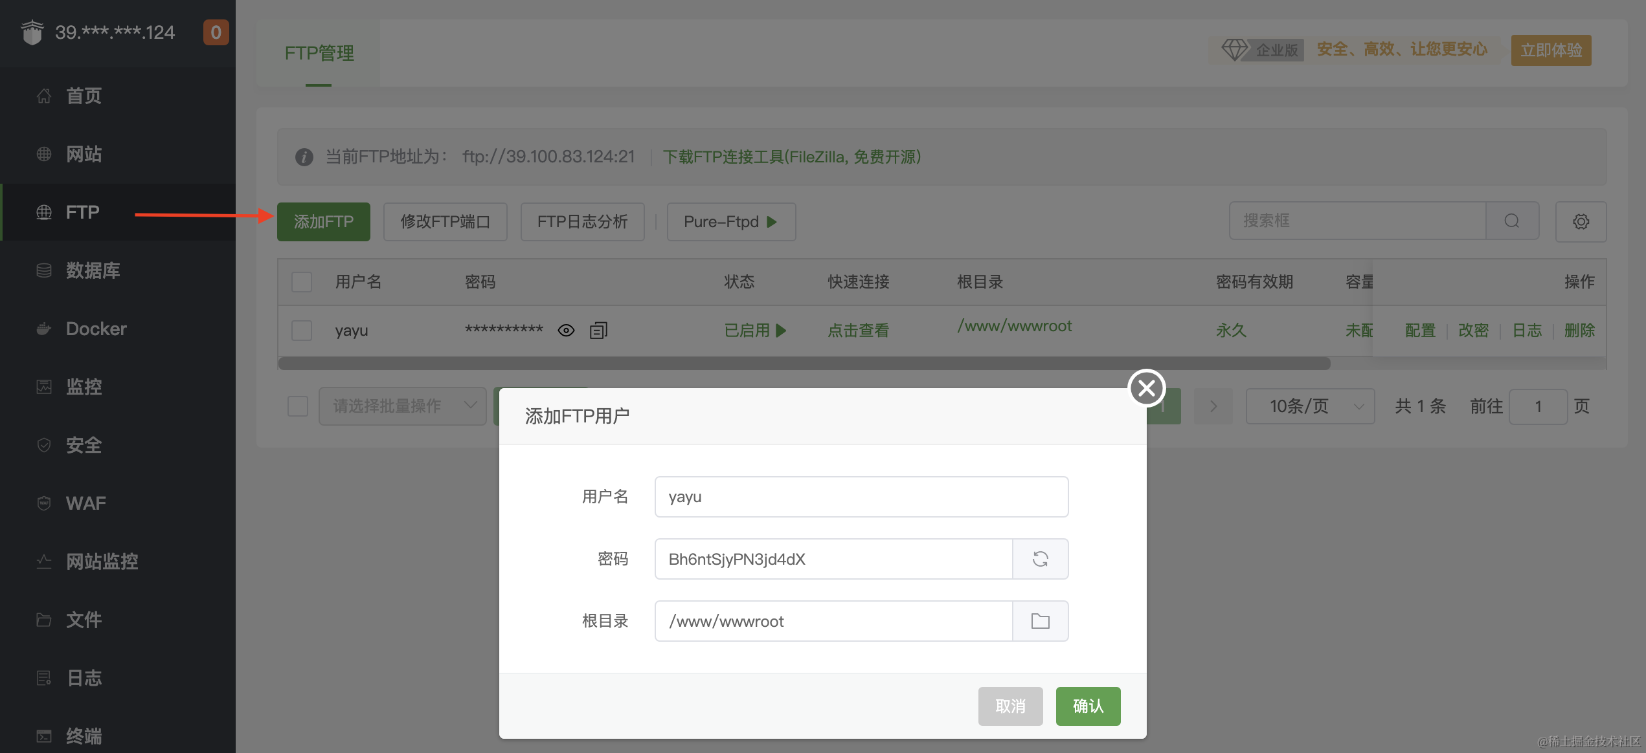The image size is (1646, 753).
Task: Select Docker from the sidebar
Action: click(x=96, y=328)
